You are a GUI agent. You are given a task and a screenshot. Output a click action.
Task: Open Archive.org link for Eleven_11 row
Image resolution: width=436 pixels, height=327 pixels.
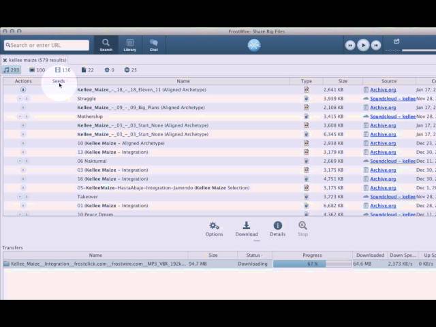click(x=383, y=90)
